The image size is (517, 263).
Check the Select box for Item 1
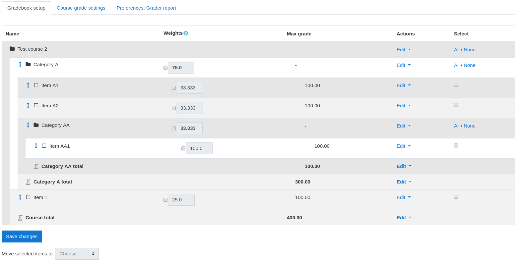[x=456, y=197]
